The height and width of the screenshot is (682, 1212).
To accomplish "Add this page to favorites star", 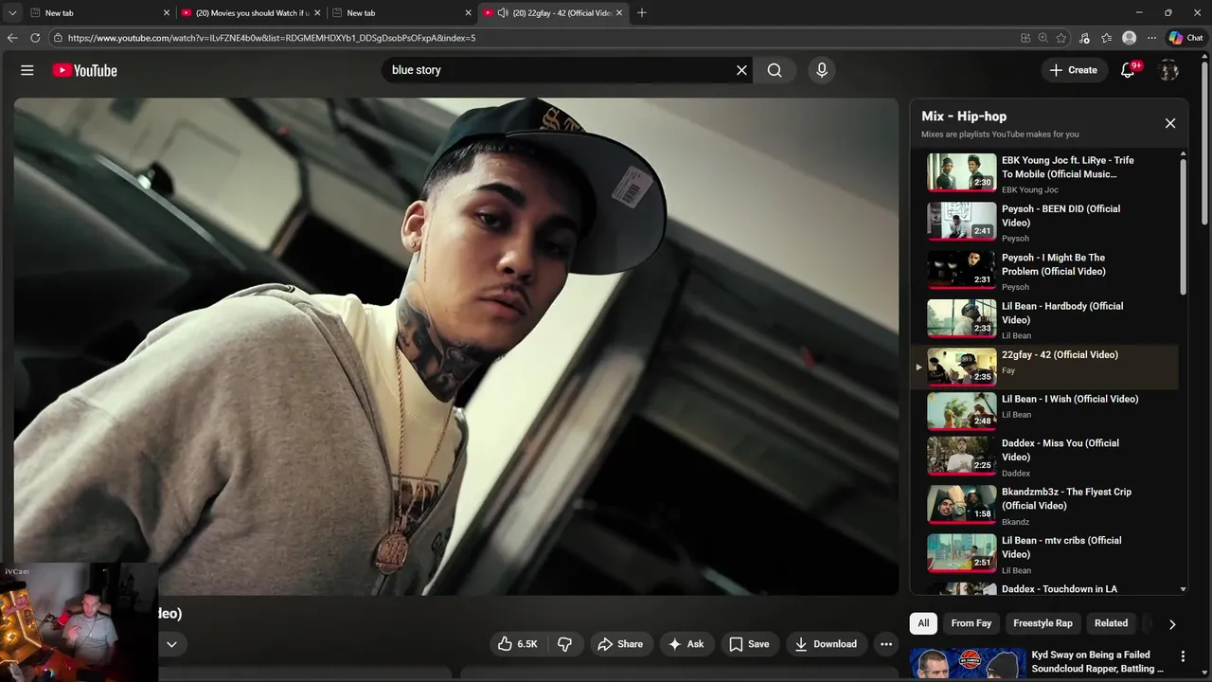I will (1061, 38).
